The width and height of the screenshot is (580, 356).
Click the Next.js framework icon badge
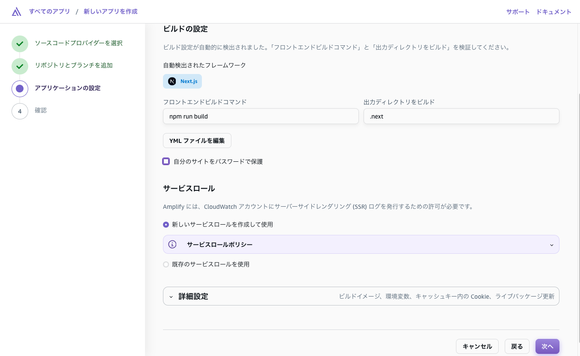(x=172, y=81)
